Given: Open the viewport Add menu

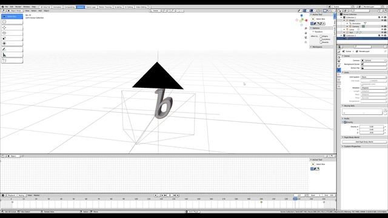Looking at the screenshot, I should coord(40,11).
